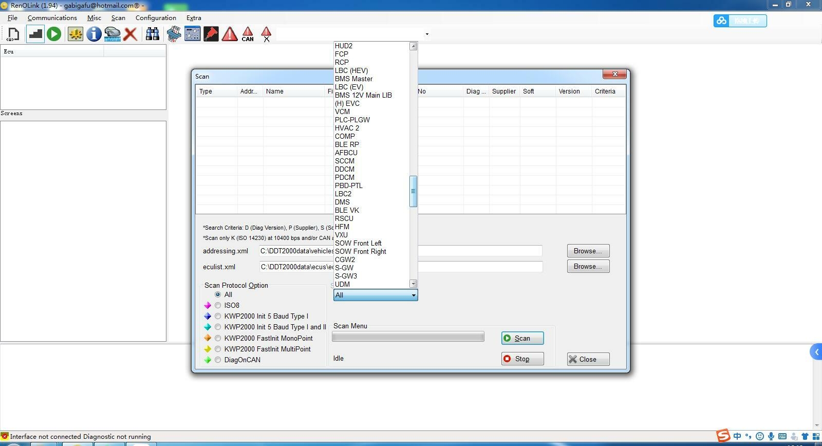Click the green play arrow toolbar icon
The width and height of the screenshot is (822, 446).
click(54, 34)
